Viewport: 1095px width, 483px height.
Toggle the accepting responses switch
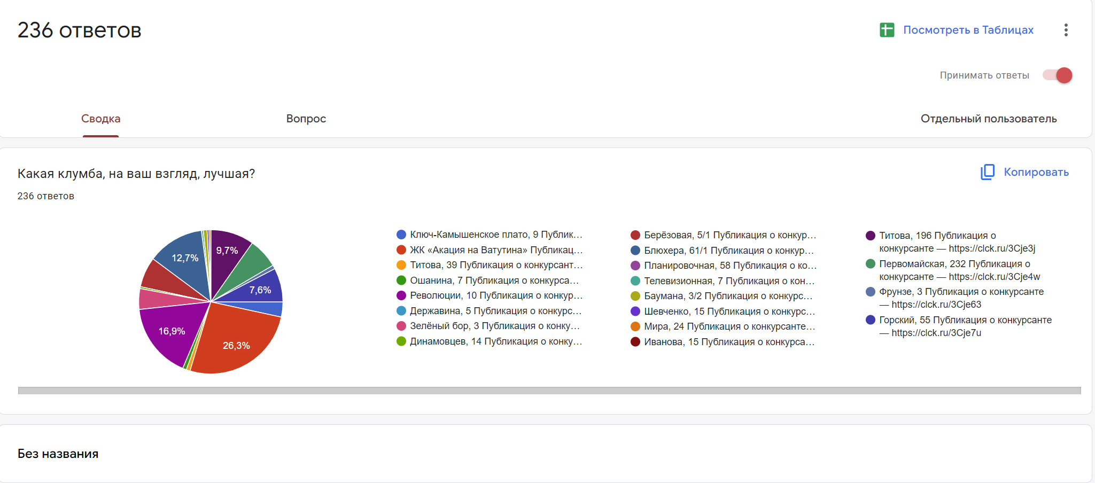(x=1057, y=75)
